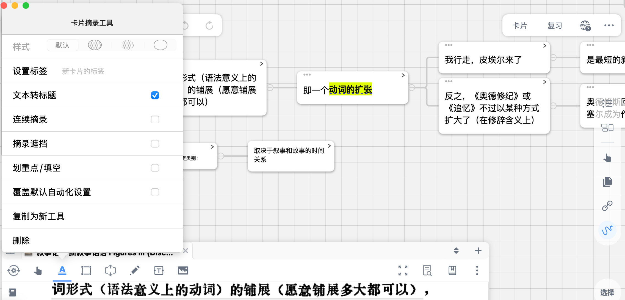
Task: Click the link chain icon in right sidebar
Action: pyautogui.click(x=607, y=206)
